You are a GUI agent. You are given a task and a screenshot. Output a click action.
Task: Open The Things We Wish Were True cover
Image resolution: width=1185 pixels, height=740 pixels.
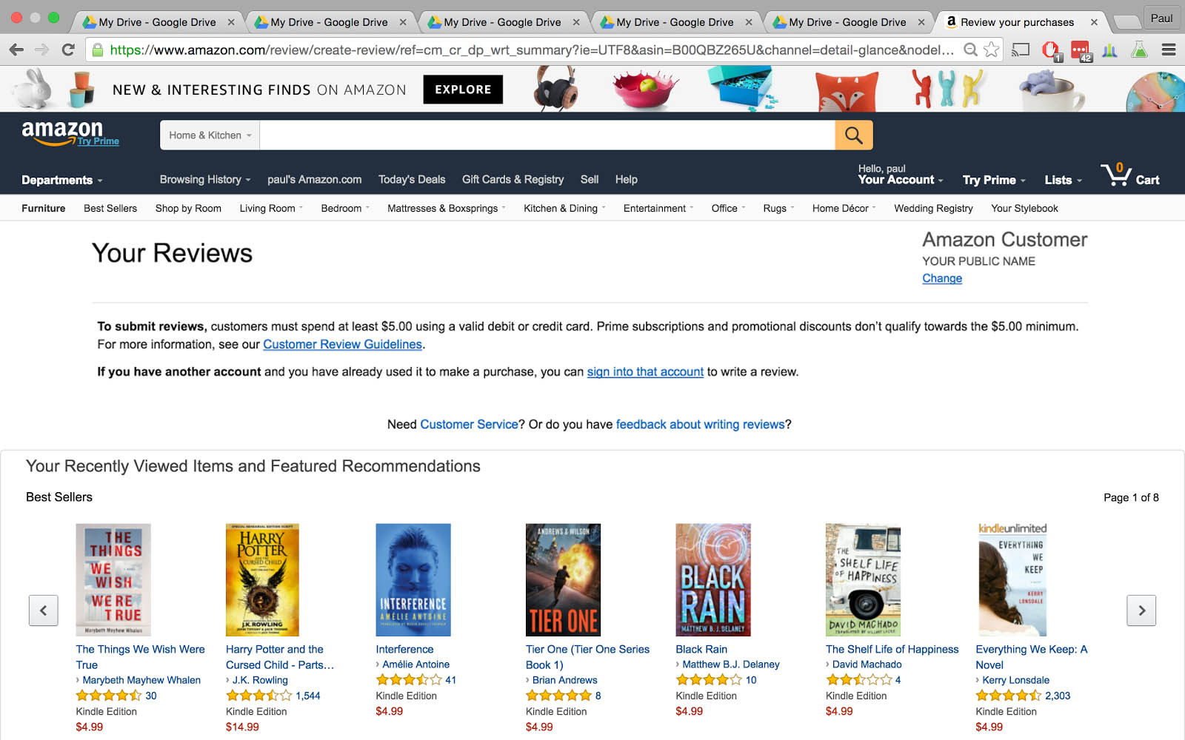(113, 580)
